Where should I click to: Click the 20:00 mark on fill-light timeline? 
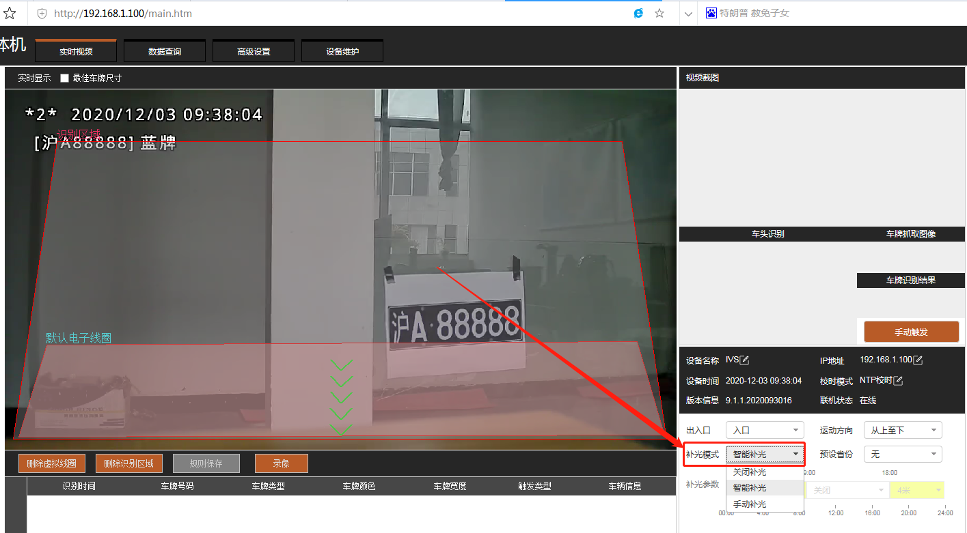coord(908,513)
